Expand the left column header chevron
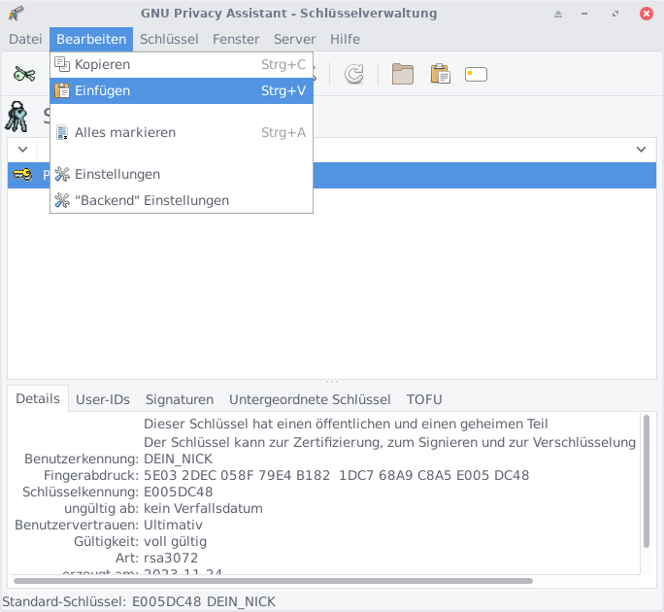664x612 pixels. tap(22, 150)
